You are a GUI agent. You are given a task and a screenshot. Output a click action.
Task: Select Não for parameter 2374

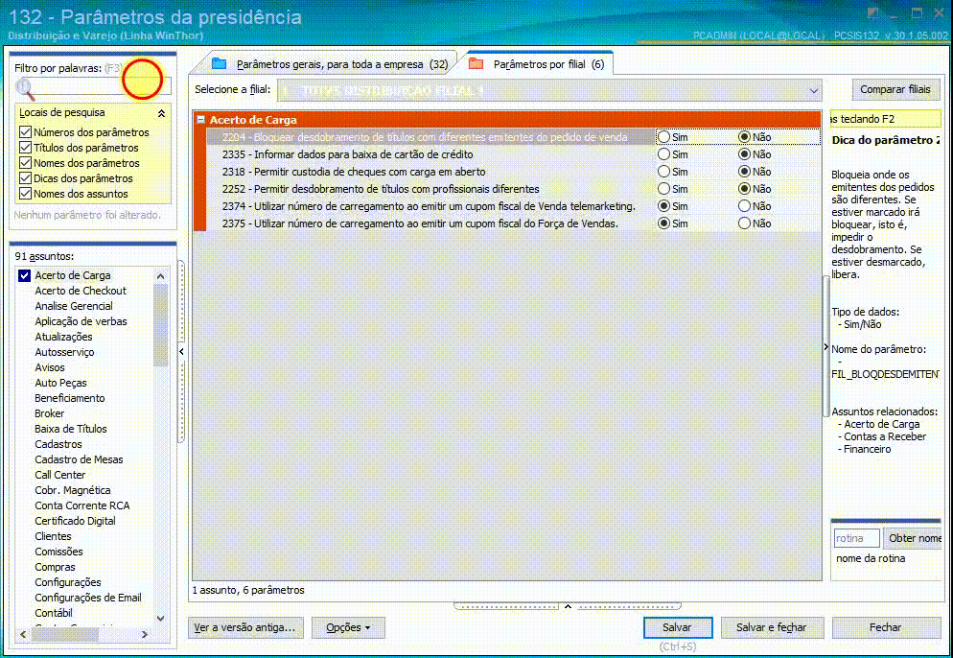pyautogui.click(x=744, y=206)
